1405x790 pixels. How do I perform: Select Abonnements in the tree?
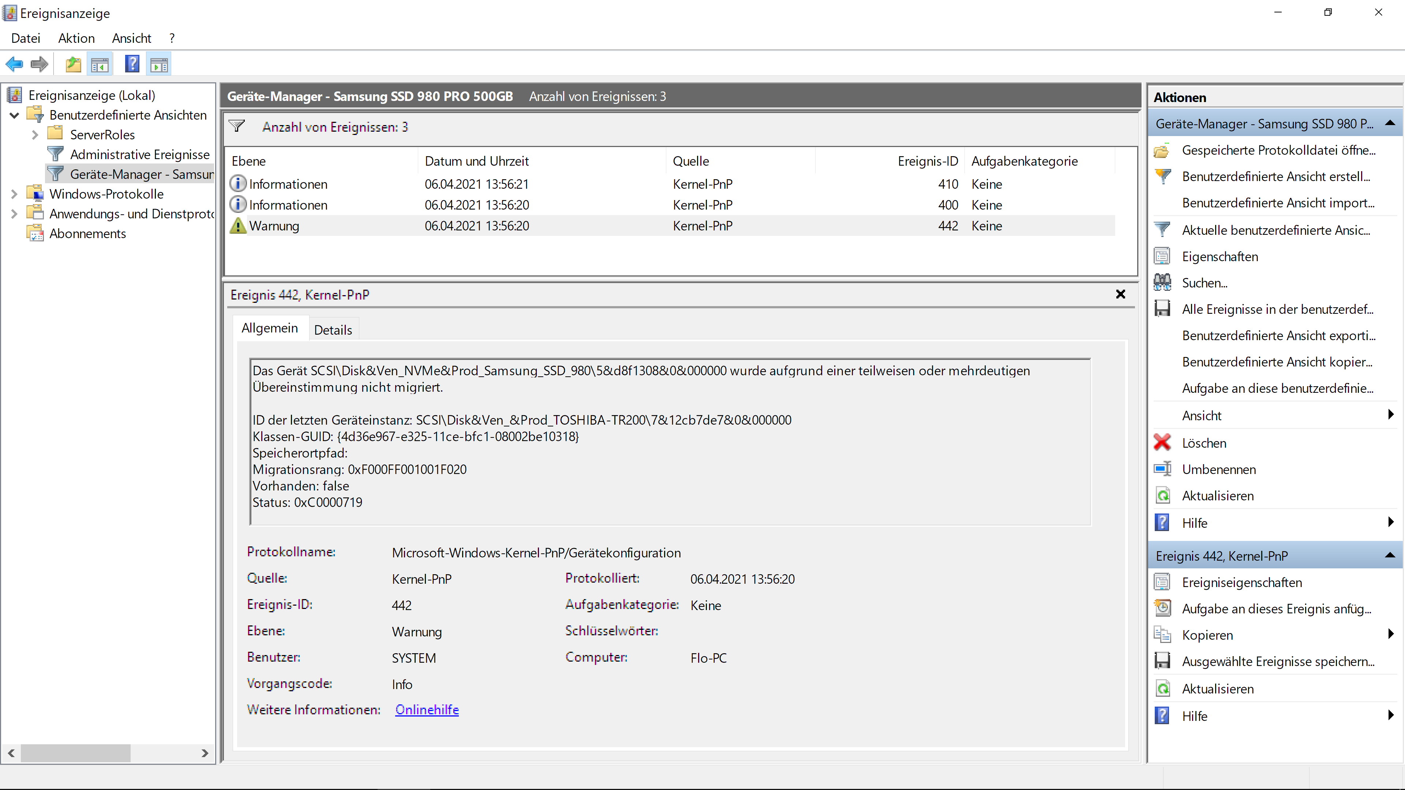(87, 233)
